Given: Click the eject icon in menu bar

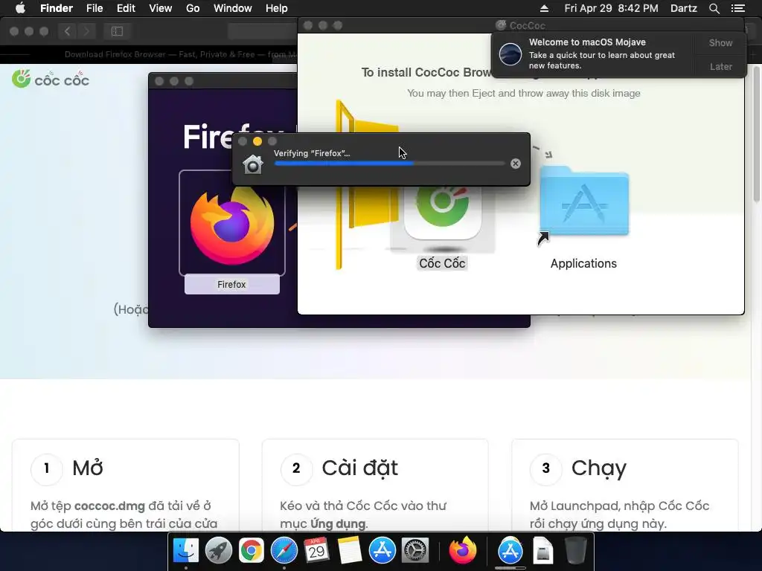Looking at the screenshot, I should coord(544,8).
